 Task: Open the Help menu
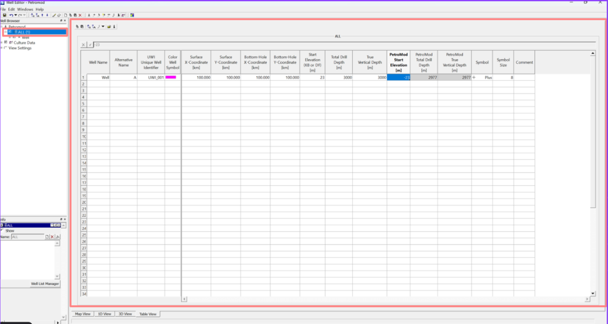tap(40, 9)
